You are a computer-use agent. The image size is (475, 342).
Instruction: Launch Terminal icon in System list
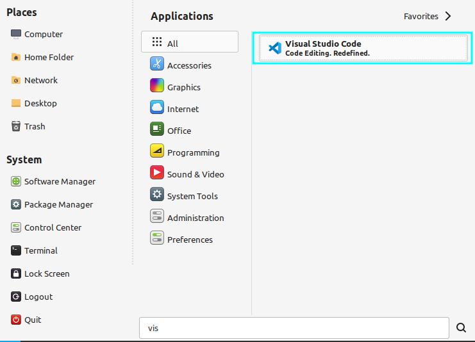click(16, 250)
